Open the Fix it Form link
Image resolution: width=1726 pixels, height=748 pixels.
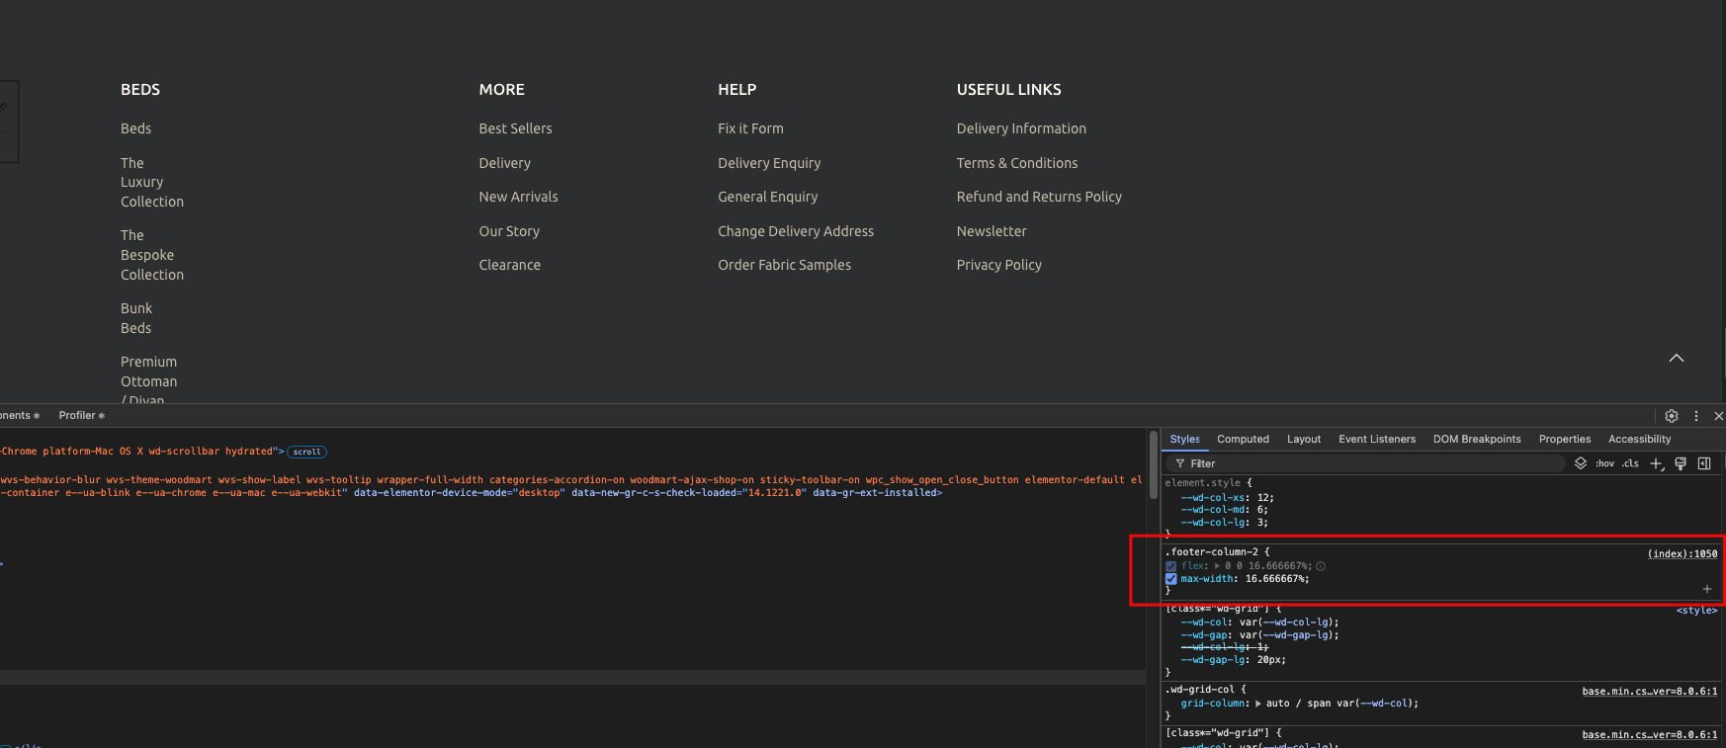click(751, 128)
